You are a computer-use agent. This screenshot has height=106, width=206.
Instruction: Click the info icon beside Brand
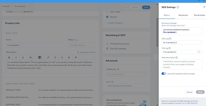click(x=113, y=82)
